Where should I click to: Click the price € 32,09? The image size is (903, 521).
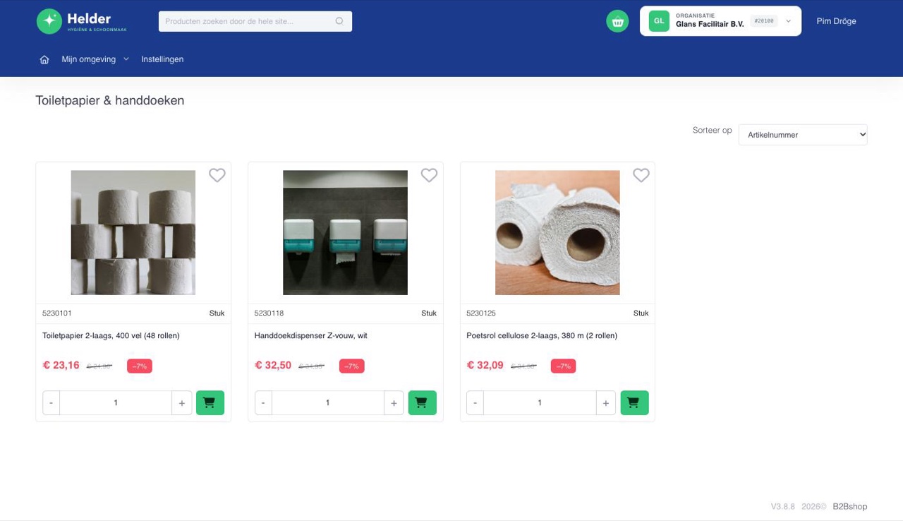click(x=485, y=365)
